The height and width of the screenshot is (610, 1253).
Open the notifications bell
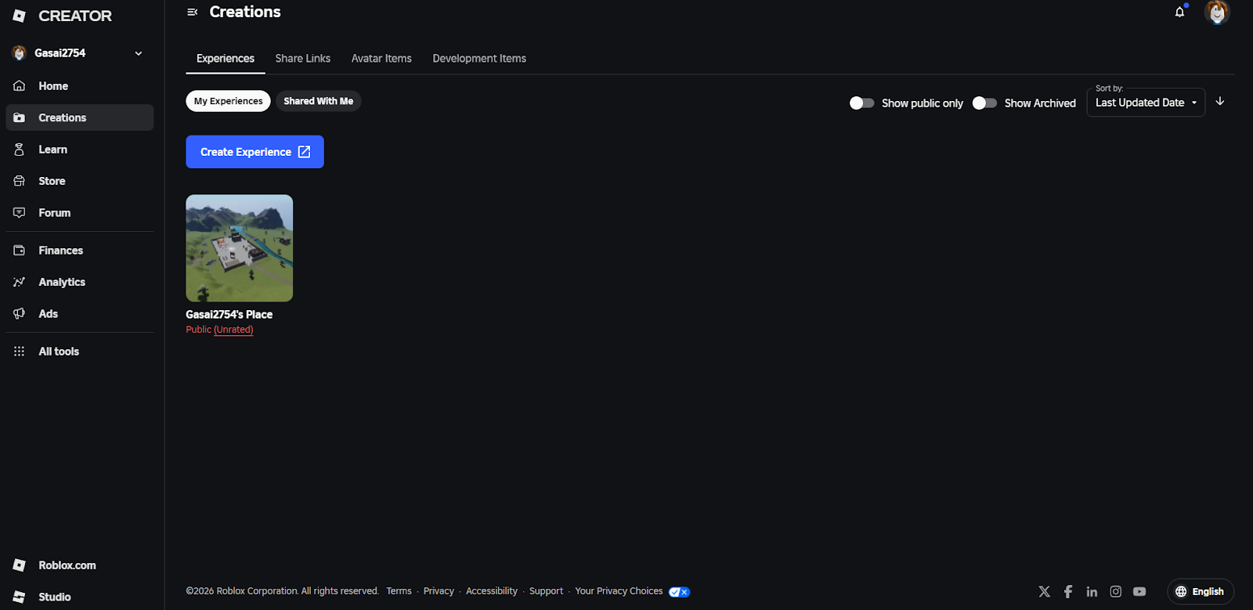coord(1179,12)
